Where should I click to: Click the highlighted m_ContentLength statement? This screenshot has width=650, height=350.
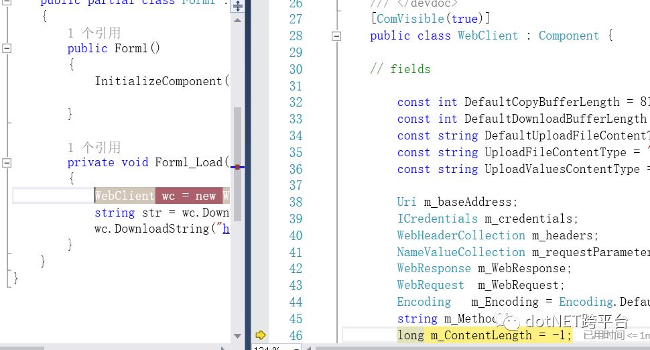pyautogui.click(x=484, y=335)
